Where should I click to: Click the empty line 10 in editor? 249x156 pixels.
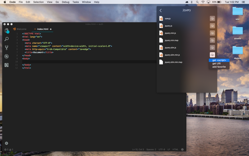point(89,62)
